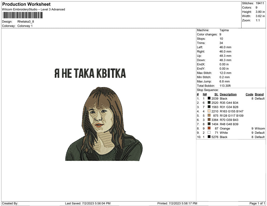267x206 pixels.
Task: Click the White thread color swatch
Action: click(209, 133)
